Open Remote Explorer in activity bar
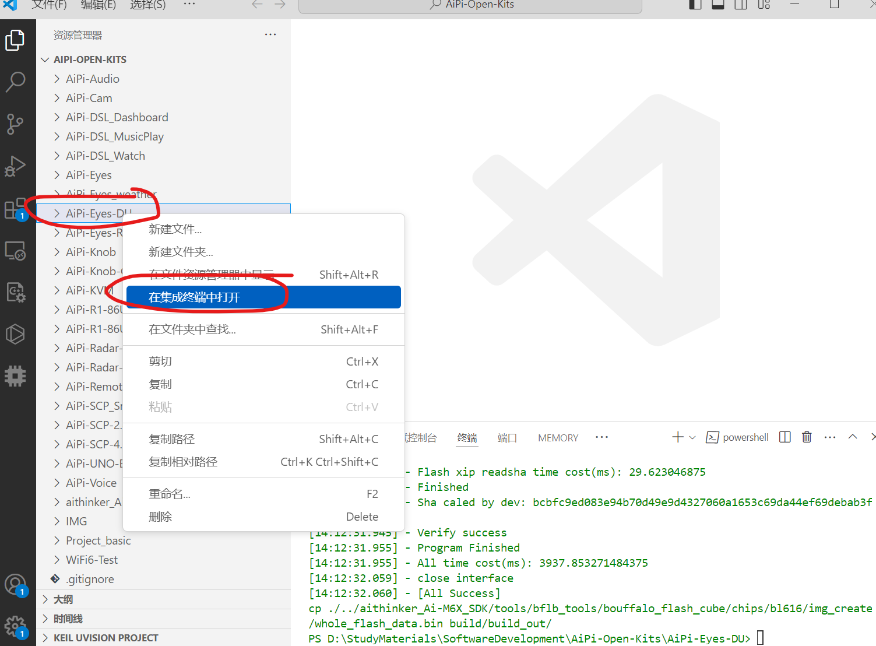Image resolution: width=876 pixels, height=646 pixels. [x=15, y=251]
